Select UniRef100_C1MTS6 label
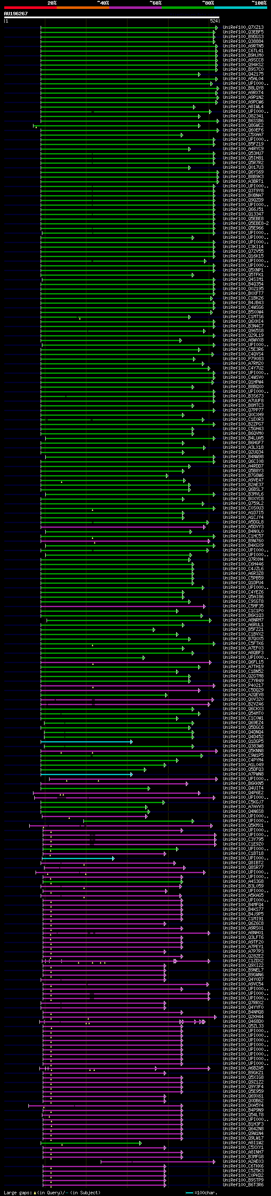Screen dimensions: 271x1196 point(243,317)
